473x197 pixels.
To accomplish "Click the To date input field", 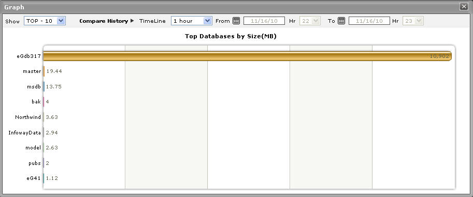I will coord(369,21).
